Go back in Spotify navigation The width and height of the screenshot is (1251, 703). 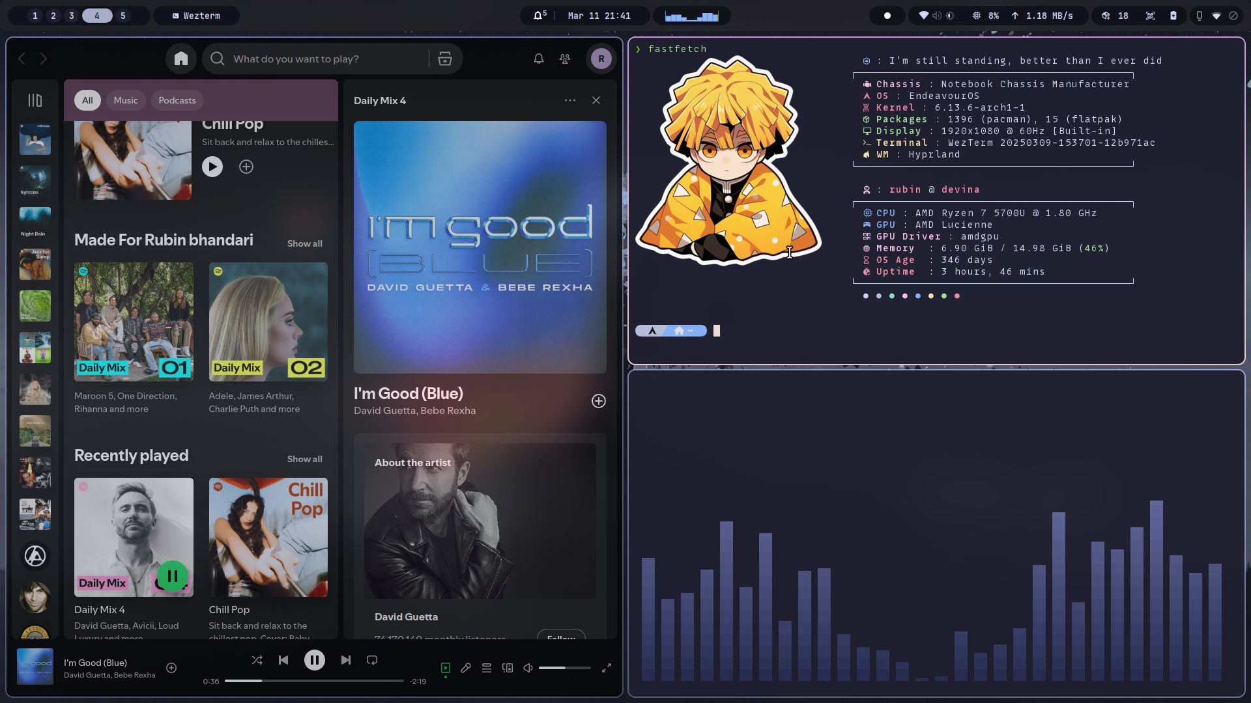22,59
